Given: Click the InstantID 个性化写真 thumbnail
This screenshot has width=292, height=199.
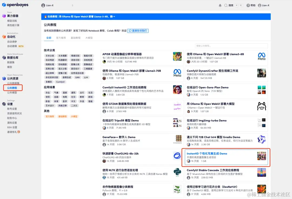Looking at the screenshot, I should click(261, 156).
